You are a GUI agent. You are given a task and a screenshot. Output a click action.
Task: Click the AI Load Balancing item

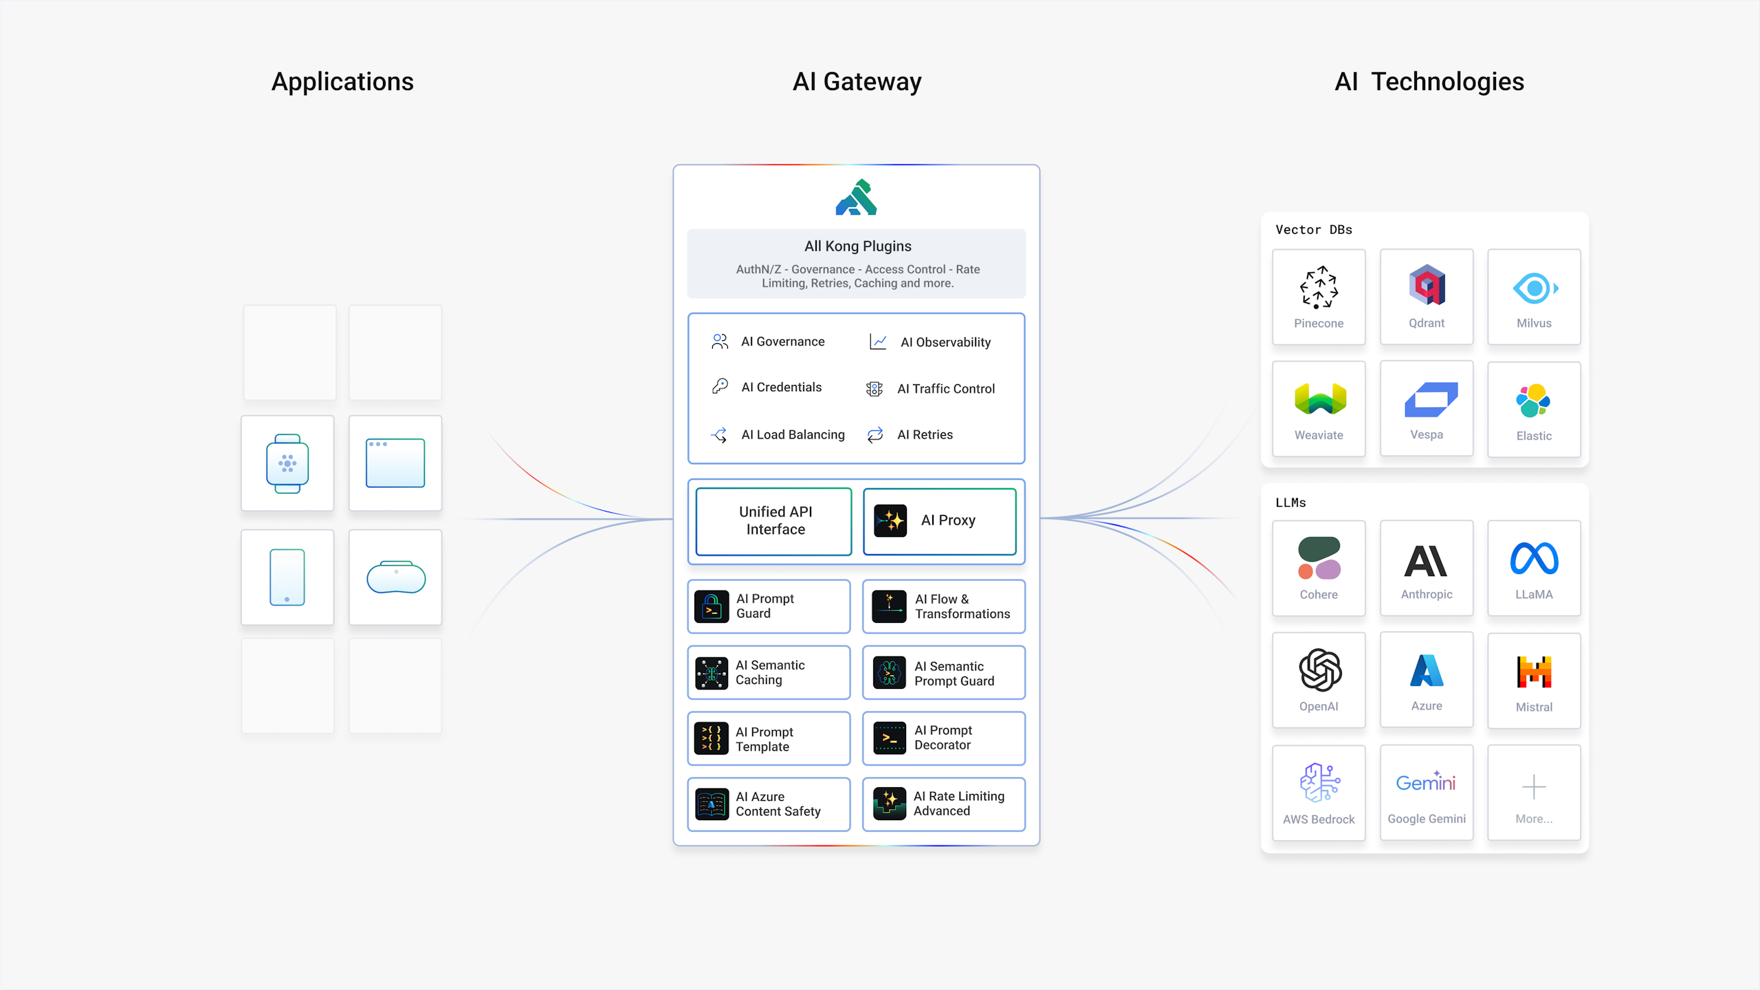[x=778, y=435]
